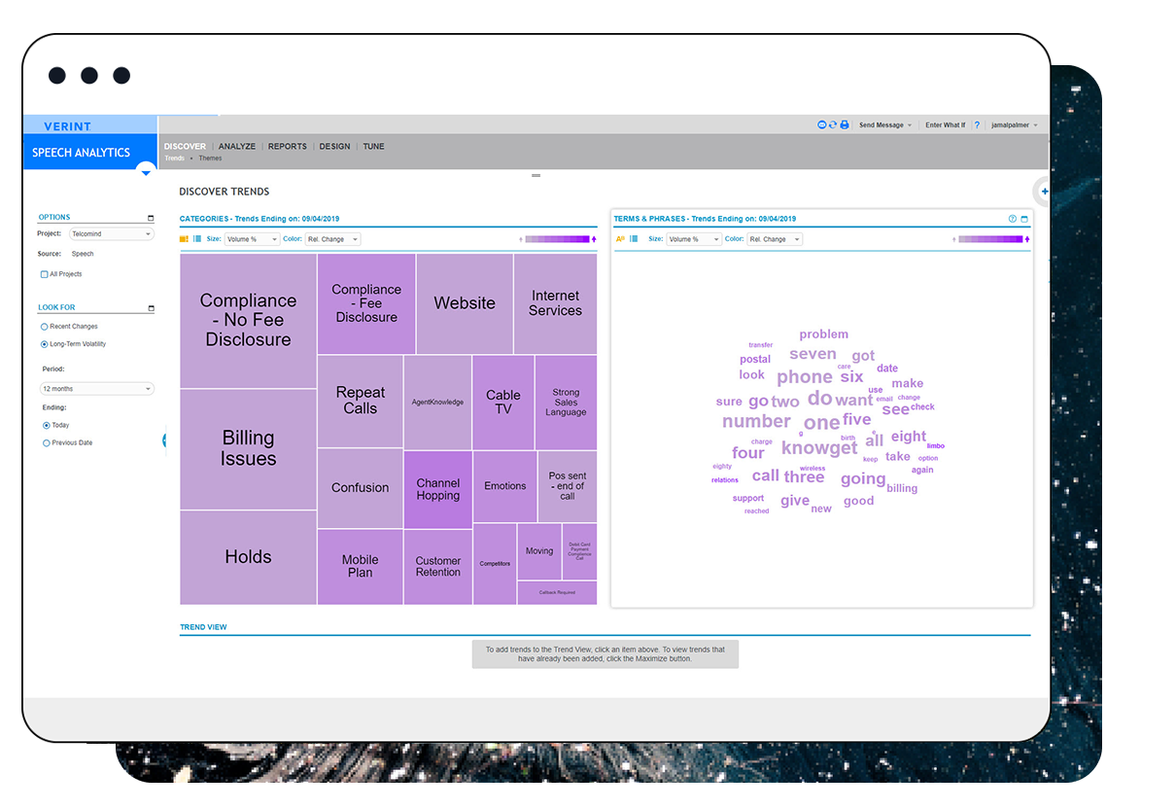
Task: Maximize the Terms & Phrases panel
Action: click(1024, 219)
